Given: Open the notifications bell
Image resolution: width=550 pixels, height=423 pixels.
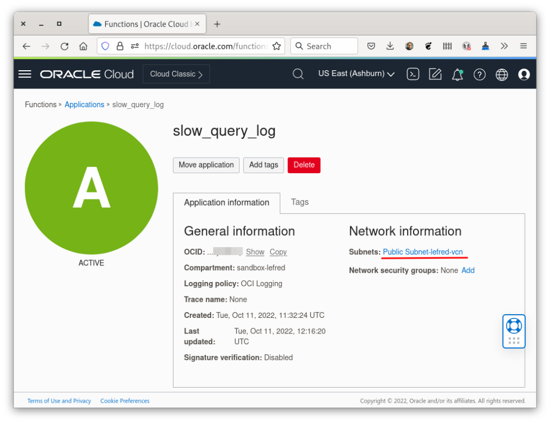Looking at the screenshot, I should (x=458, y=74).
